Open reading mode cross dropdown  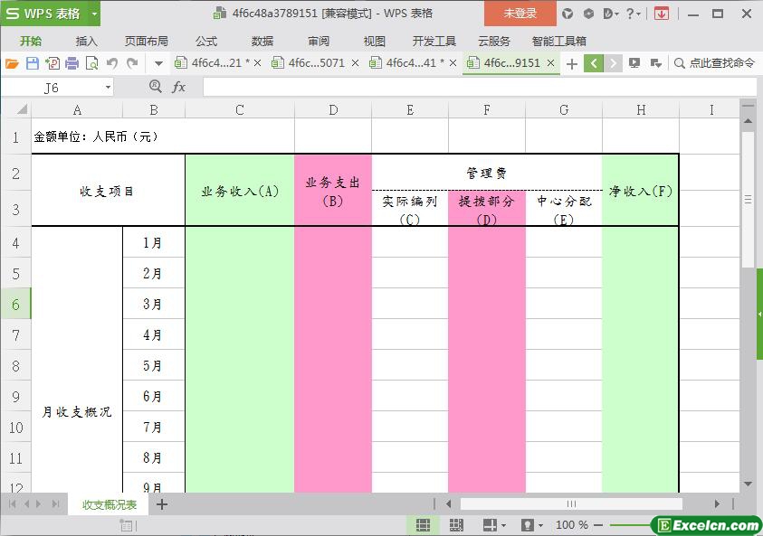coord(494,525)
